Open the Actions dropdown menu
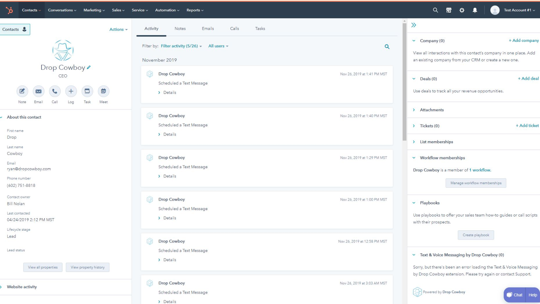This screenshot has width=540, height=304. [x=118, y=29]
